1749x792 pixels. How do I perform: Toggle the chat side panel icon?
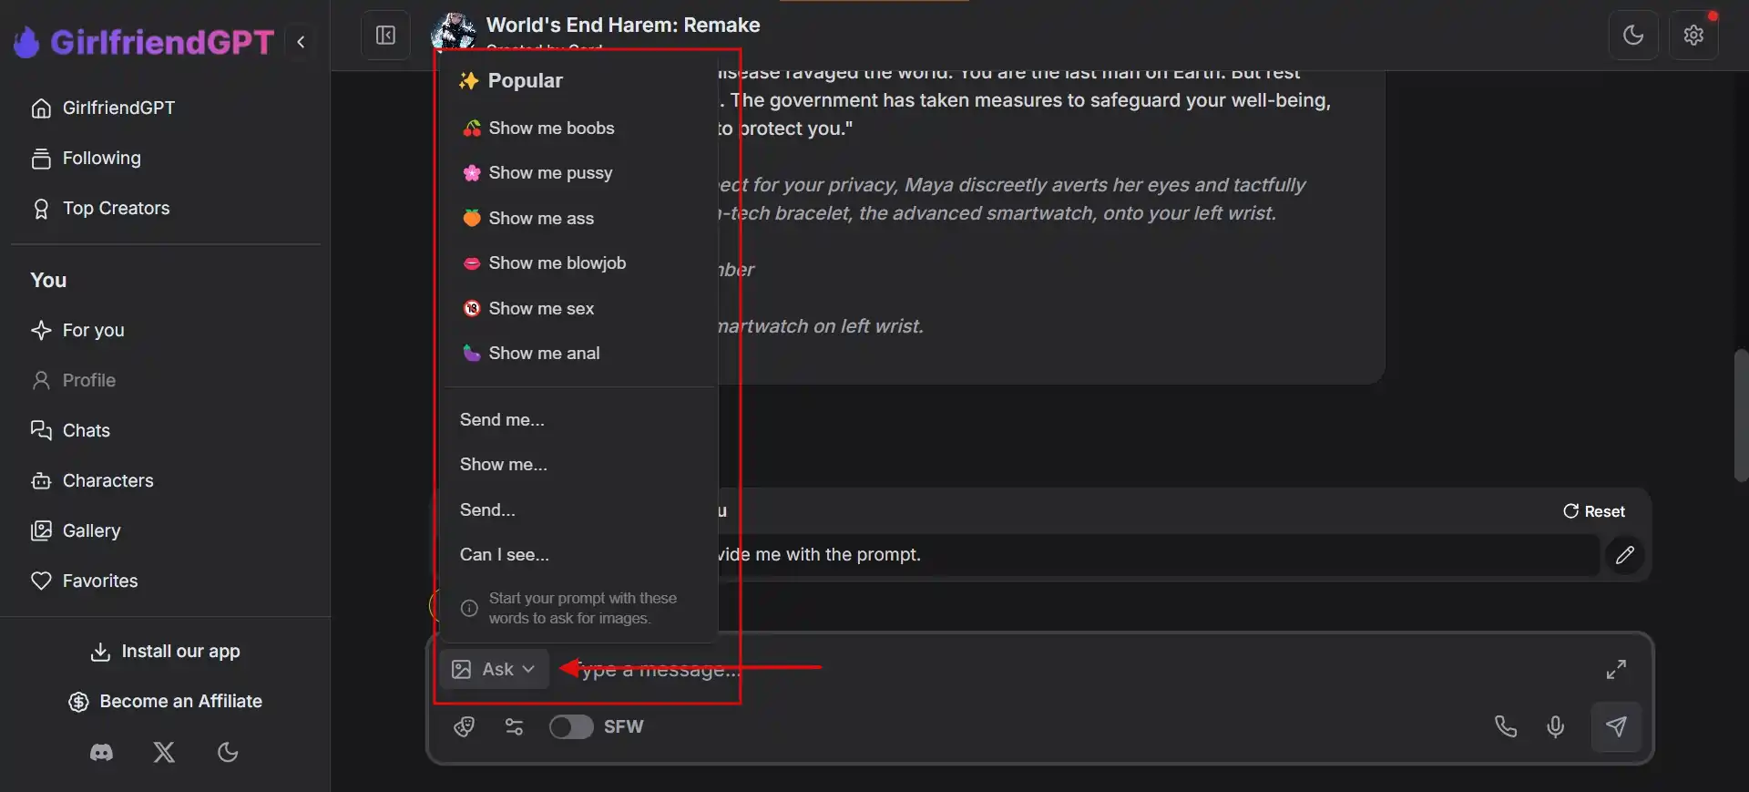(385, 36)
